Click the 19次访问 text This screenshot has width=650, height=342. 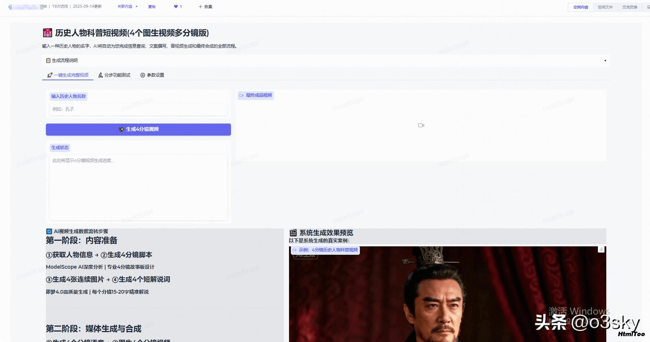coord(60,7)
